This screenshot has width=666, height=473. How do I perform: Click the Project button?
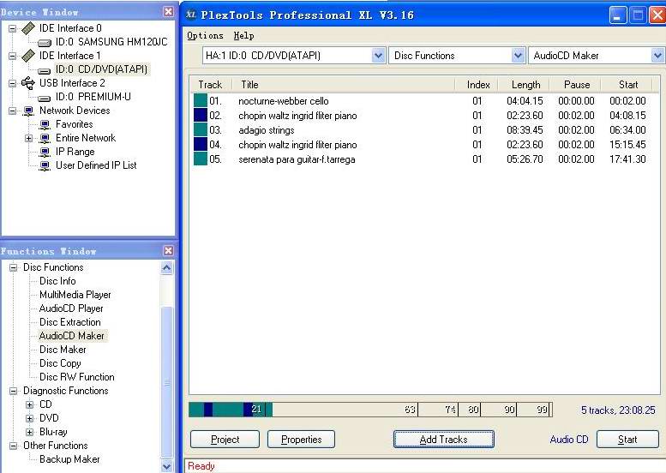click(x=225, y=439)
